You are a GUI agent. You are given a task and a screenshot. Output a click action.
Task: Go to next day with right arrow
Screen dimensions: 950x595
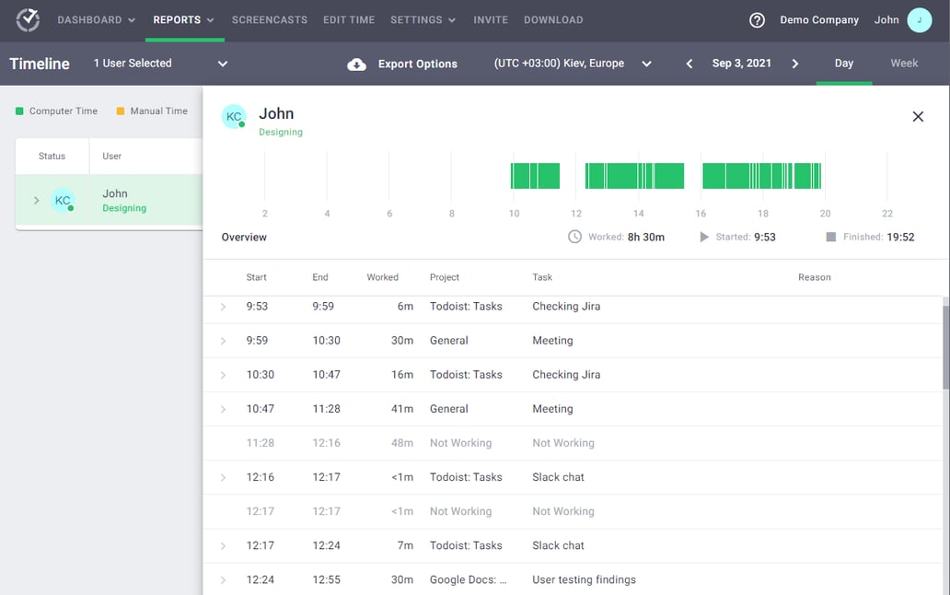(795, 64)
